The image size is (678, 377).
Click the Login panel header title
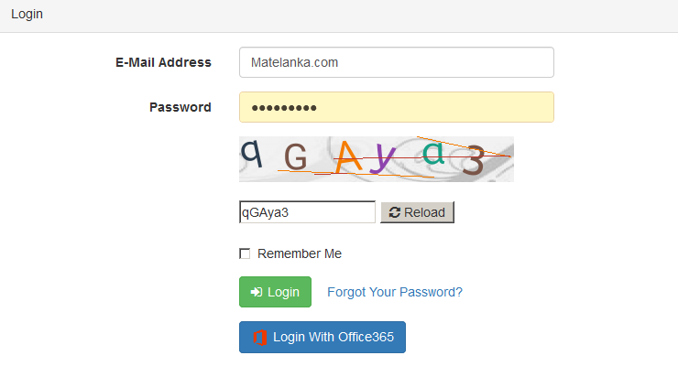click(x=27, y=14)
